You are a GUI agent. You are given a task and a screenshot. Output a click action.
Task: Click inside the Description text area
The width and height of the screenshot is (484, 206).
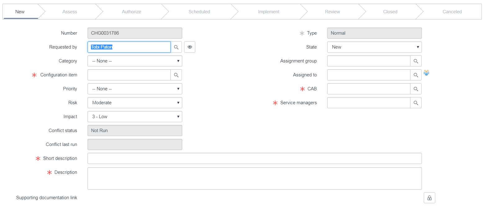254,178
